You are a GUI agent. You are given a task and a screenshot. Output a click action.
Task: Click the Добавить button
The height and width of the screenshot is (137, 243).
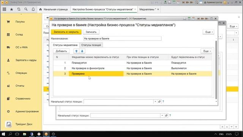(61, 51)
